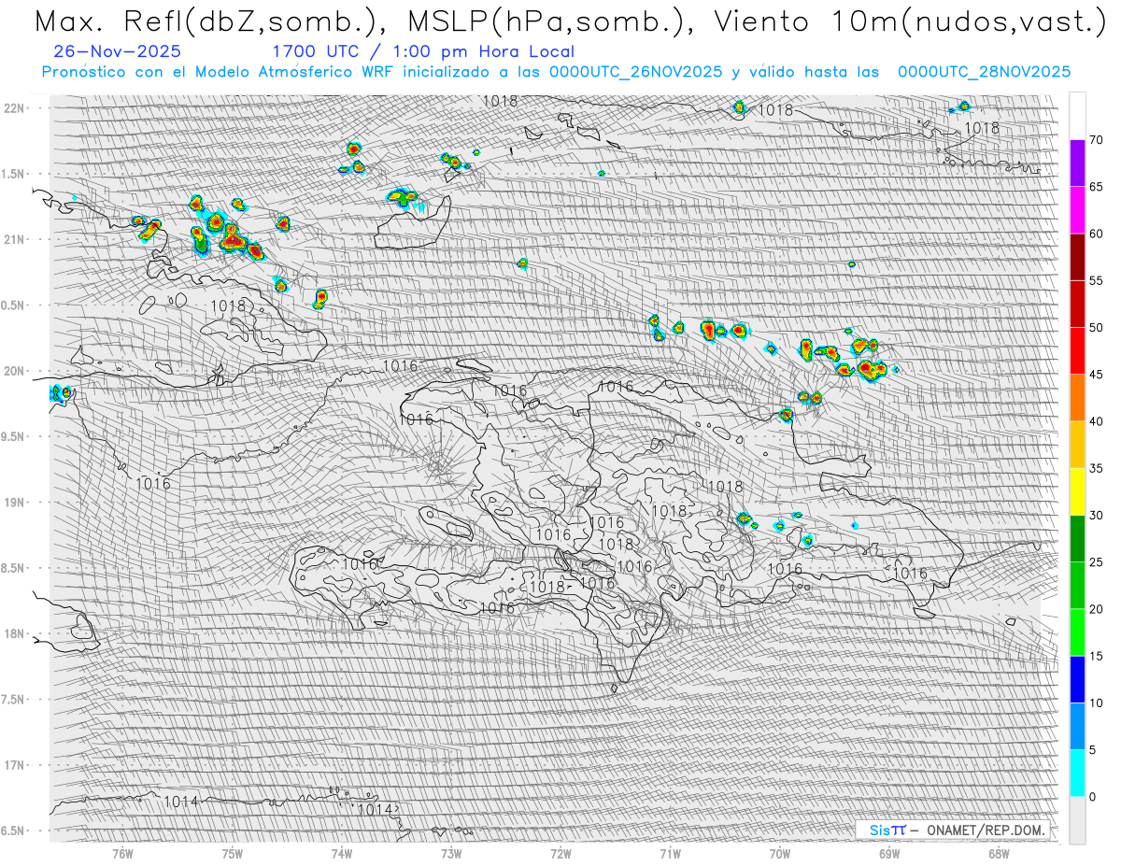Select the orange 40–45 dBZ colorbar segment
Image resolution: width=1121 pixels, height=866 pixels.
pyautogui.click(x=1077, y=398)
